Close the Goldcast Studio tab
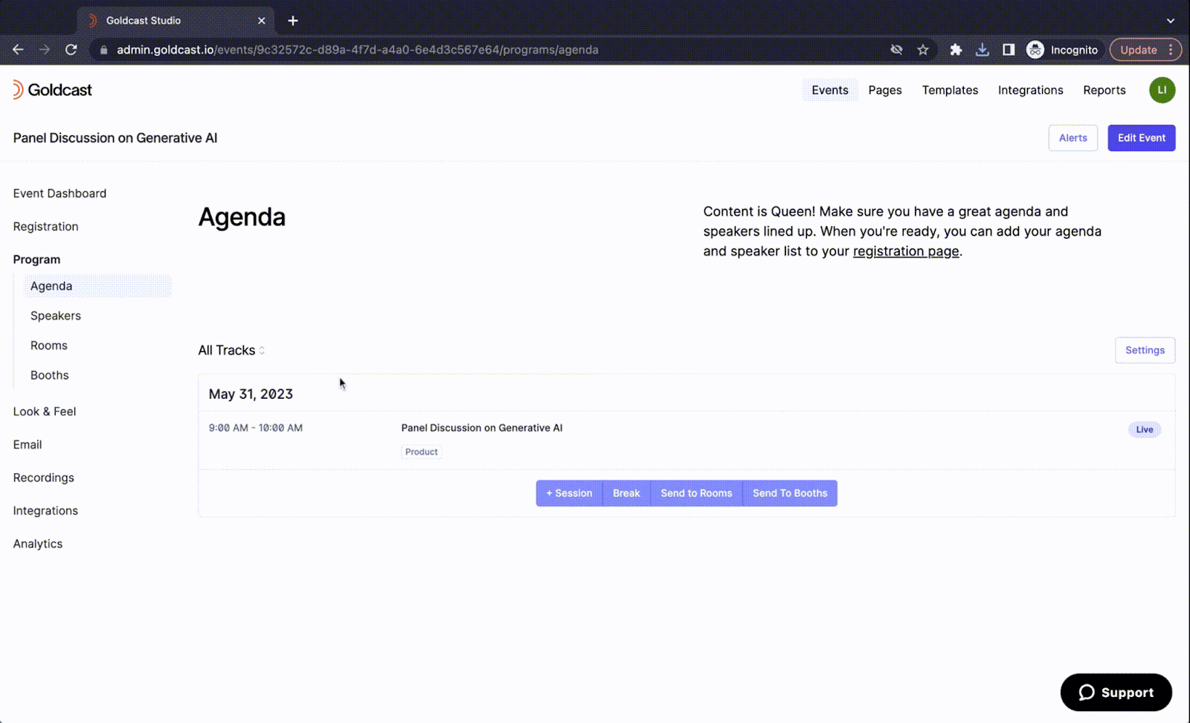This screenshot has width=1190, height=723. pos(261,21)
